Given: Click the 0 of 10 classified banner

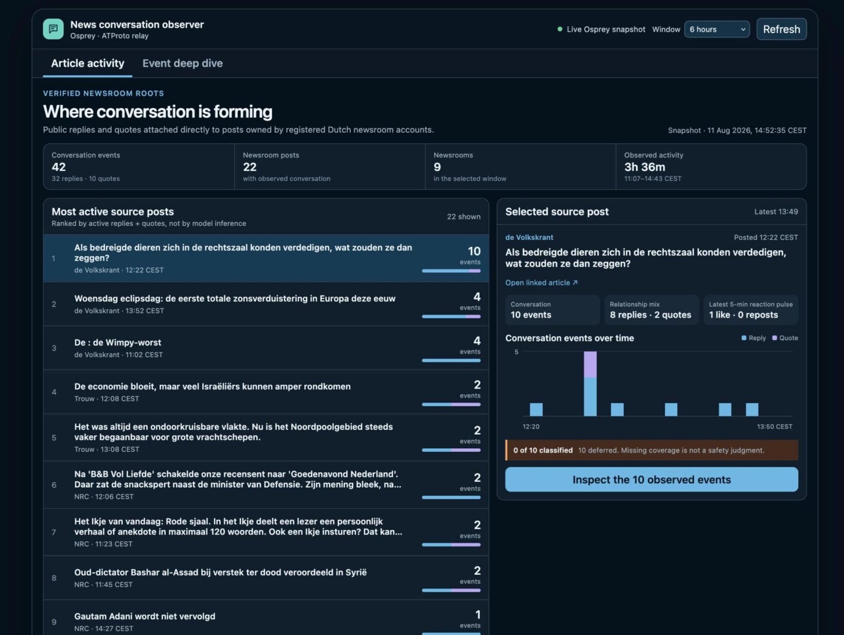Looking at the screenshot, I should 652,450.
